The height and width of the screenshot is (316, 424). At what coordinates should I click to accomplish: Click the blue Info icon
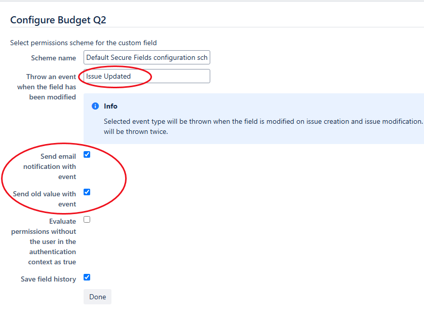click(95, 106)
